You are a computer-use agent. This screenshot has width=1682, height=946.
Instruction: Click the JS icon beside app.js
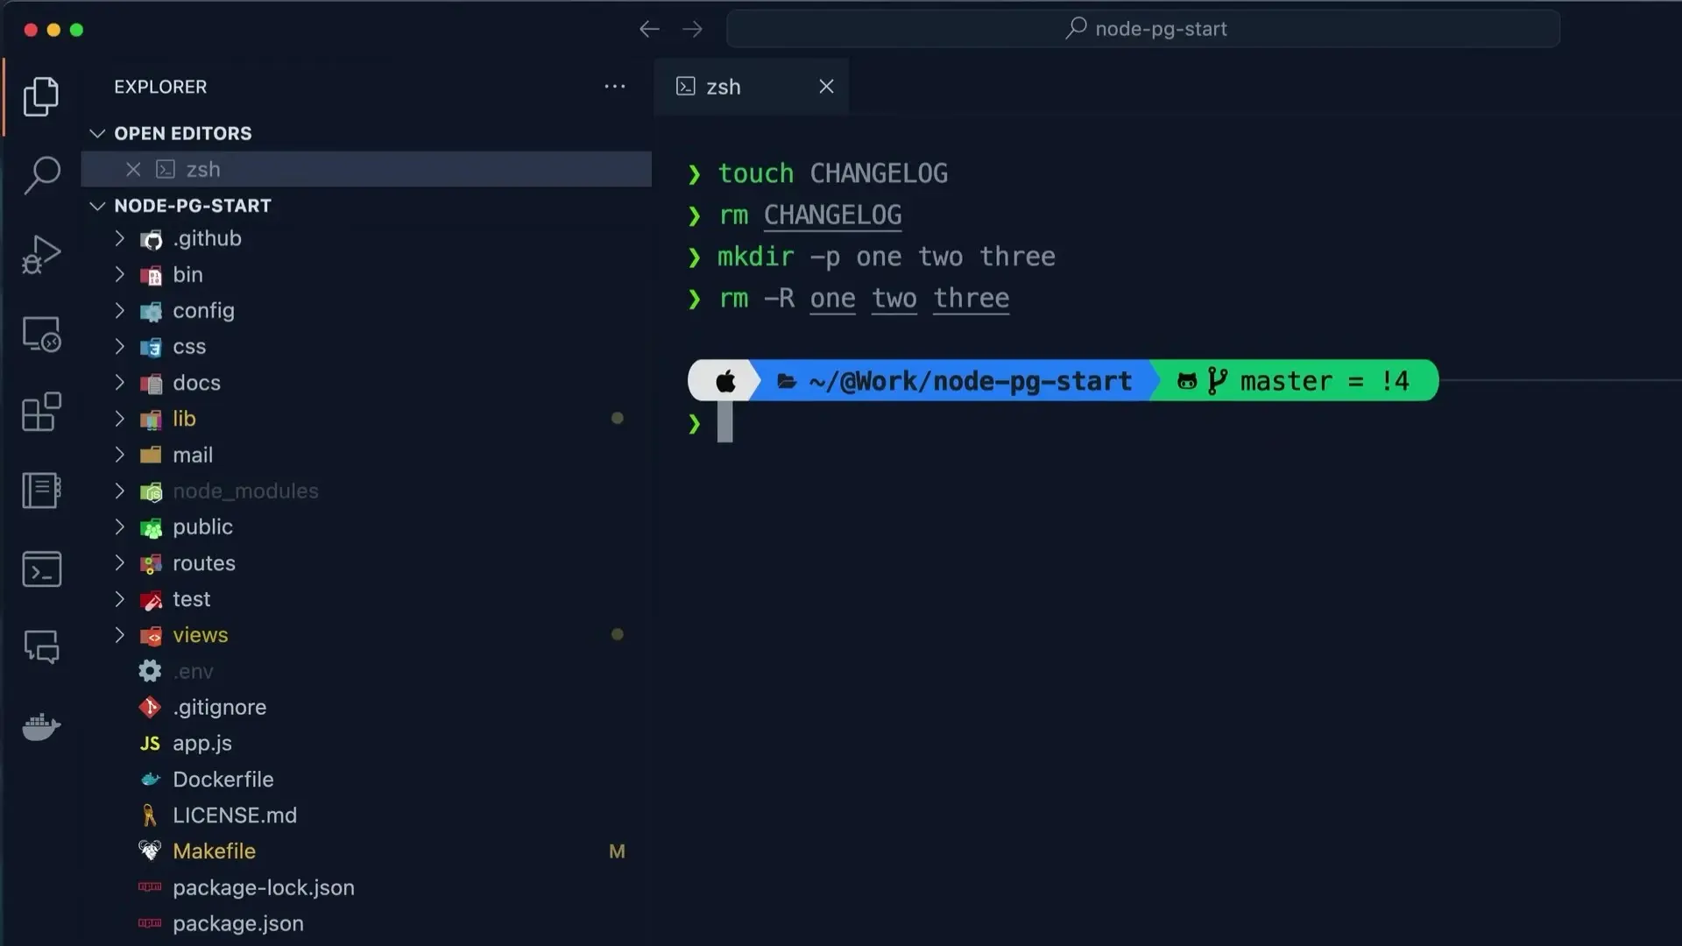click(x=150, y=744)
